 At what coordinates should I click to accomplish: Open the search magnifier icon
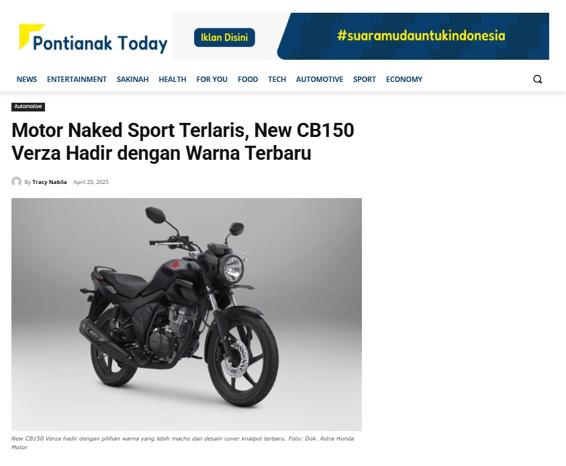click(x=538, y=79)
